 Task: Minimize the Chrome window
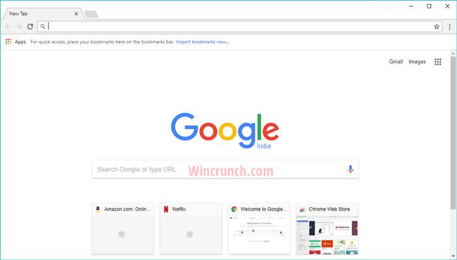pyautogui.click(x=411, y=6)
